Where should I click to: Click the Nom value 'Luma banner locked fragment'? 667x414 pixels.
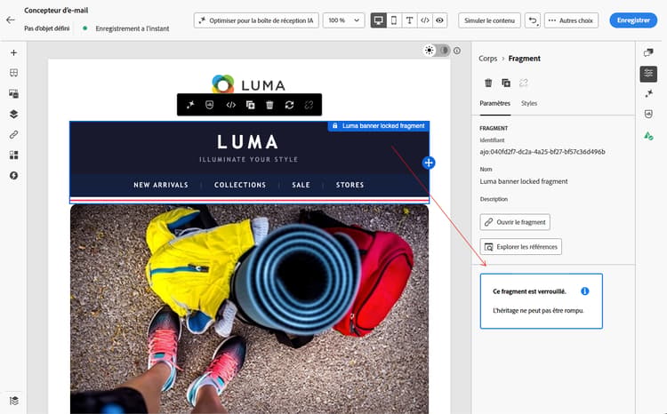click(x=524, y=181)
